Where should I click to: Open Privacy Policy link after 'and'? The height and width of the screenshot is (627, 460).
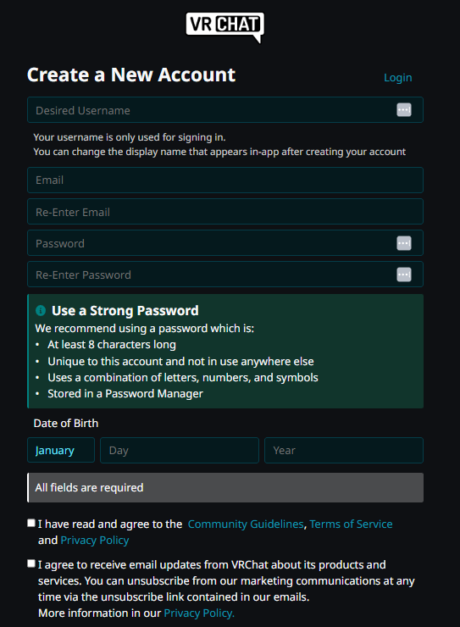click(x=95, y=540)
